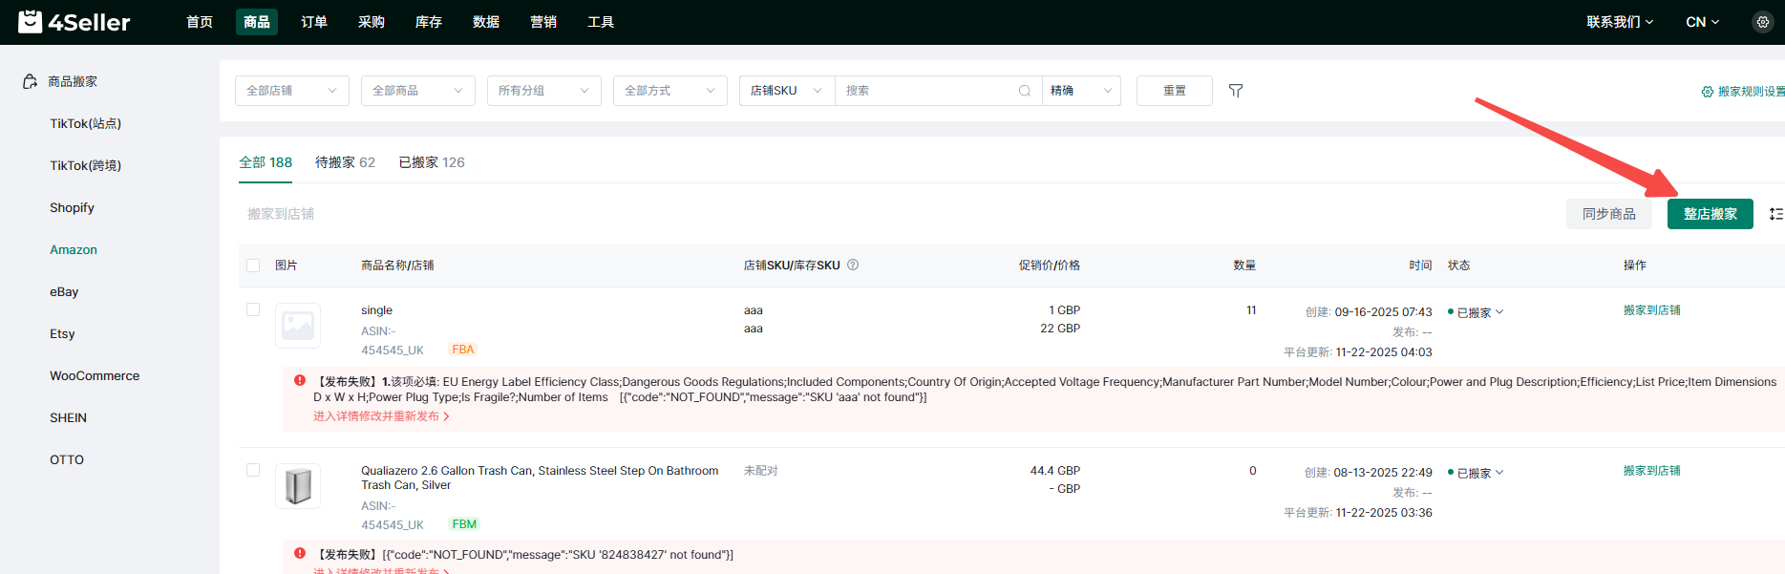1785x574 pixels.
Task: Click the 商品搬家 sidebar icon
Action: point(31,82)
